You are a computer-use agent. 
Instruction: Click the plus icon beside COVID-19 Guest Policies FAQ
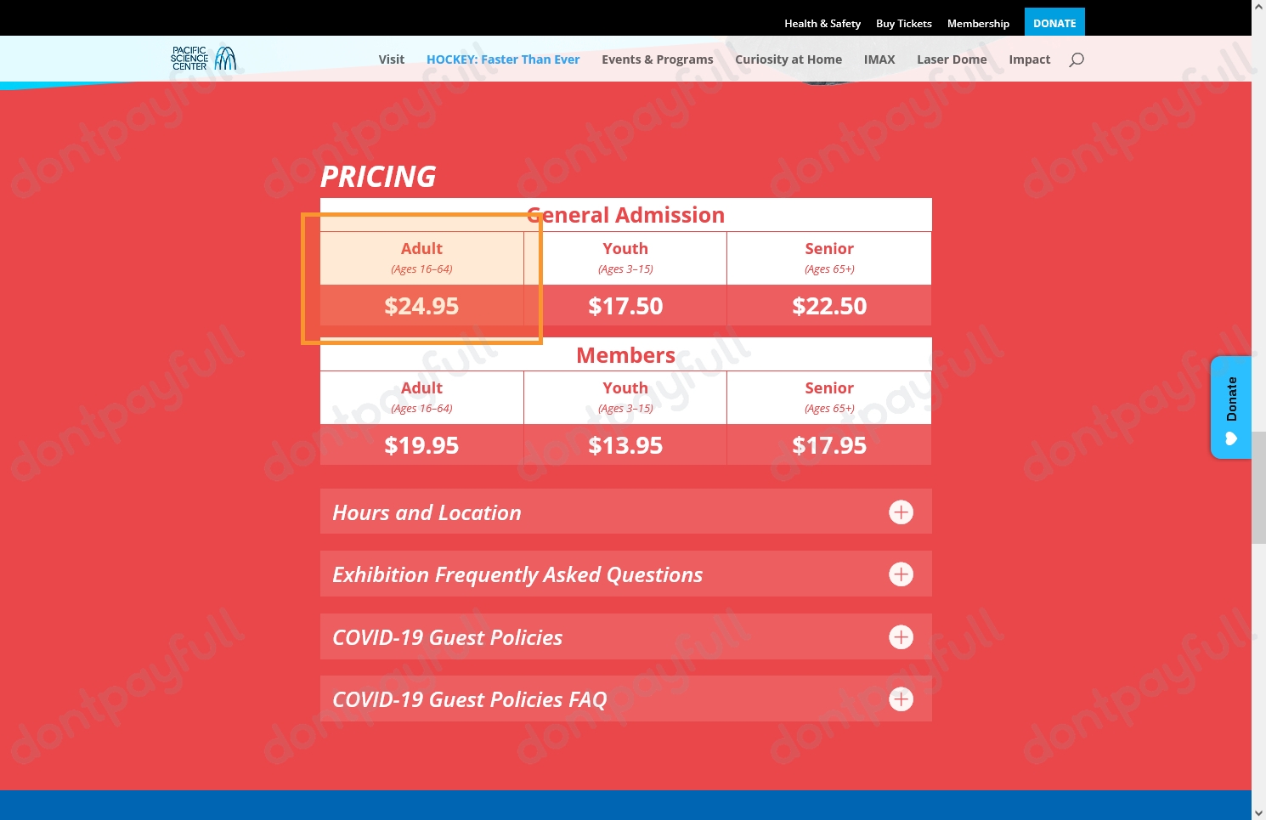tap(901, 698)
